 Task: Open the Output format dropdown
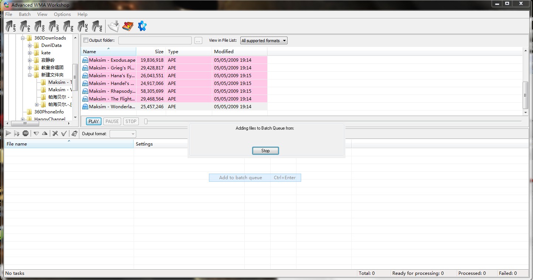pyautogui.click(x=123, y=134)
